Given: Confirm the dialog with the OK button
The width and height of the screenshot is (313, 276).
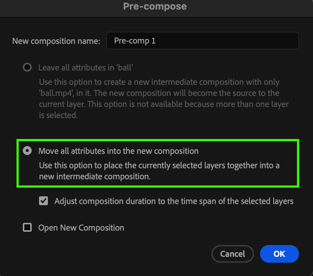Looking at the screenshot, I should pyautogui.click(x=279, y=253).
